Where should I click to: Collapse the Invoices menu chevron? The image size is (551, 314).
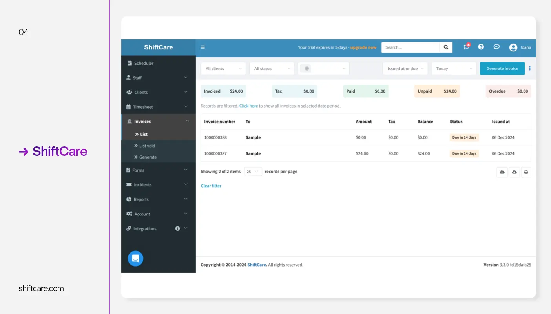[x=187, y=121]
